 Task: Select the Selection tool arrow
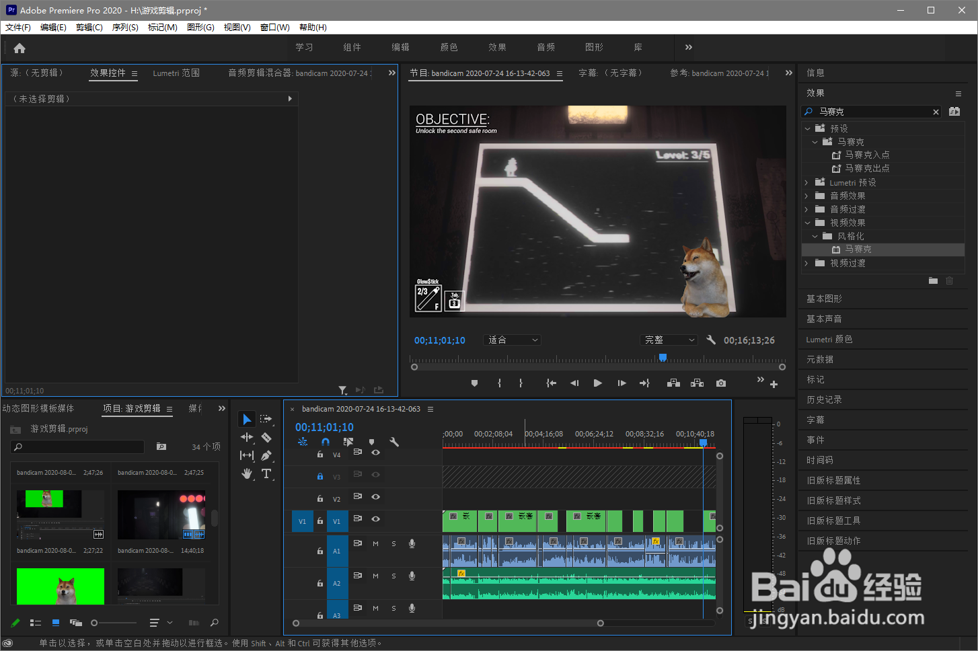coord(247,420)
